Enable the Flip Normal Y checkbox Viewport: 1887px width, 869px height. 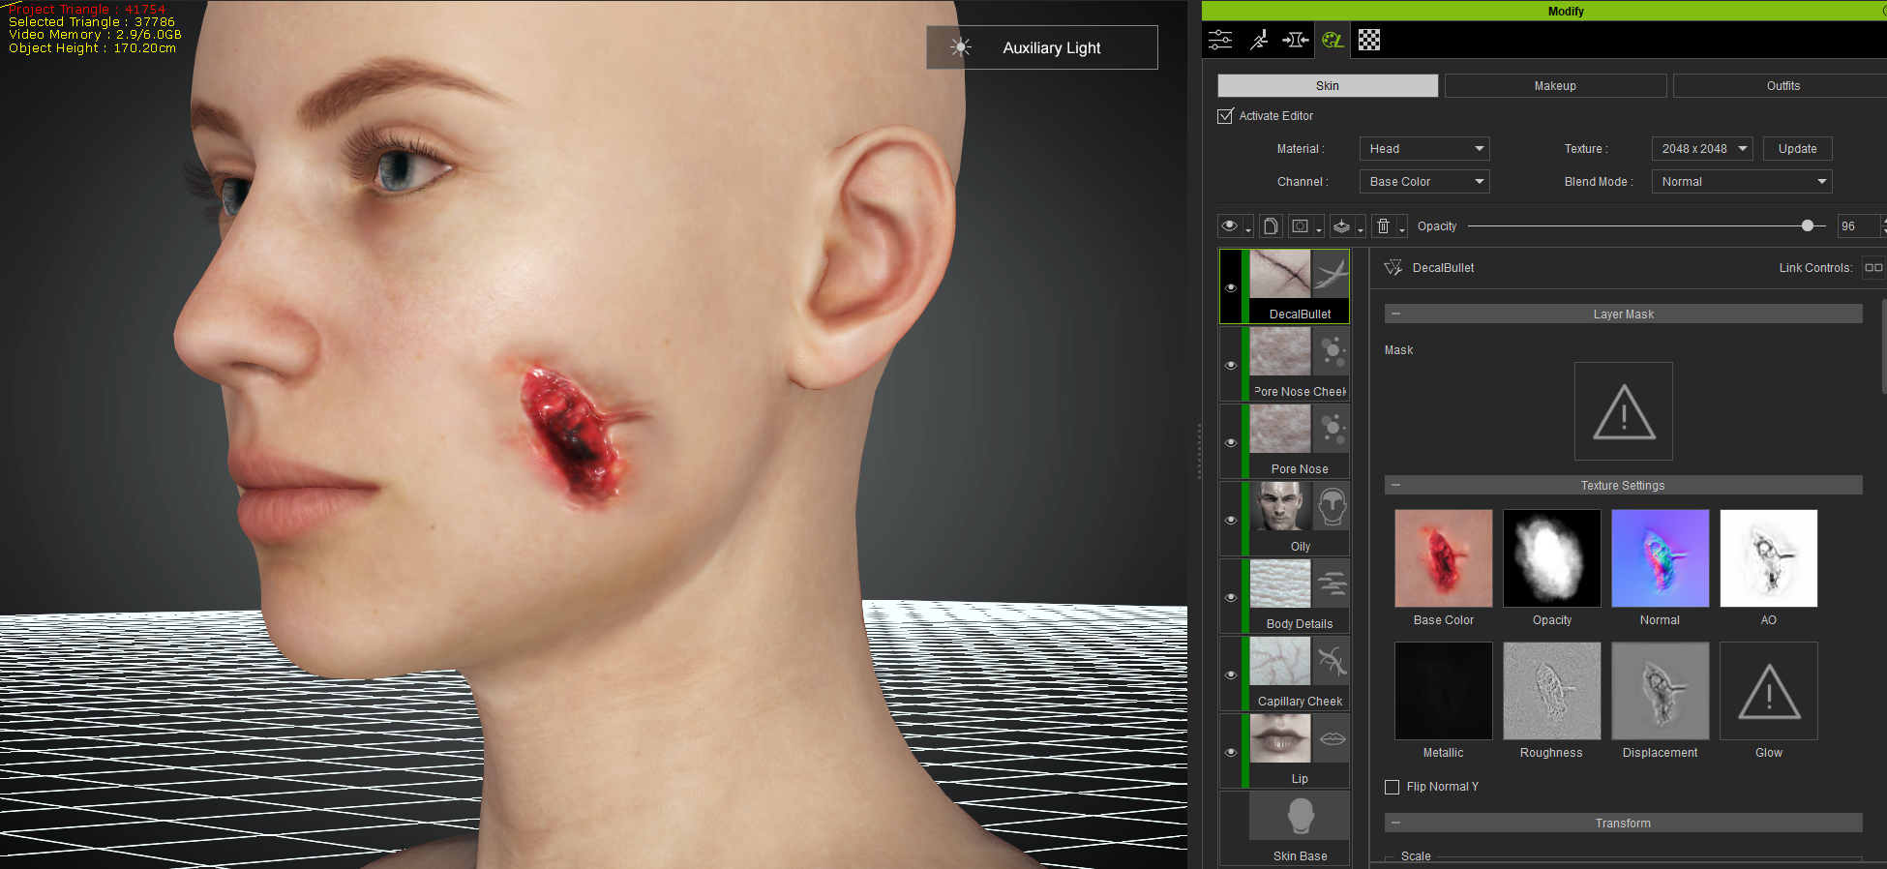pos(1393,787)
